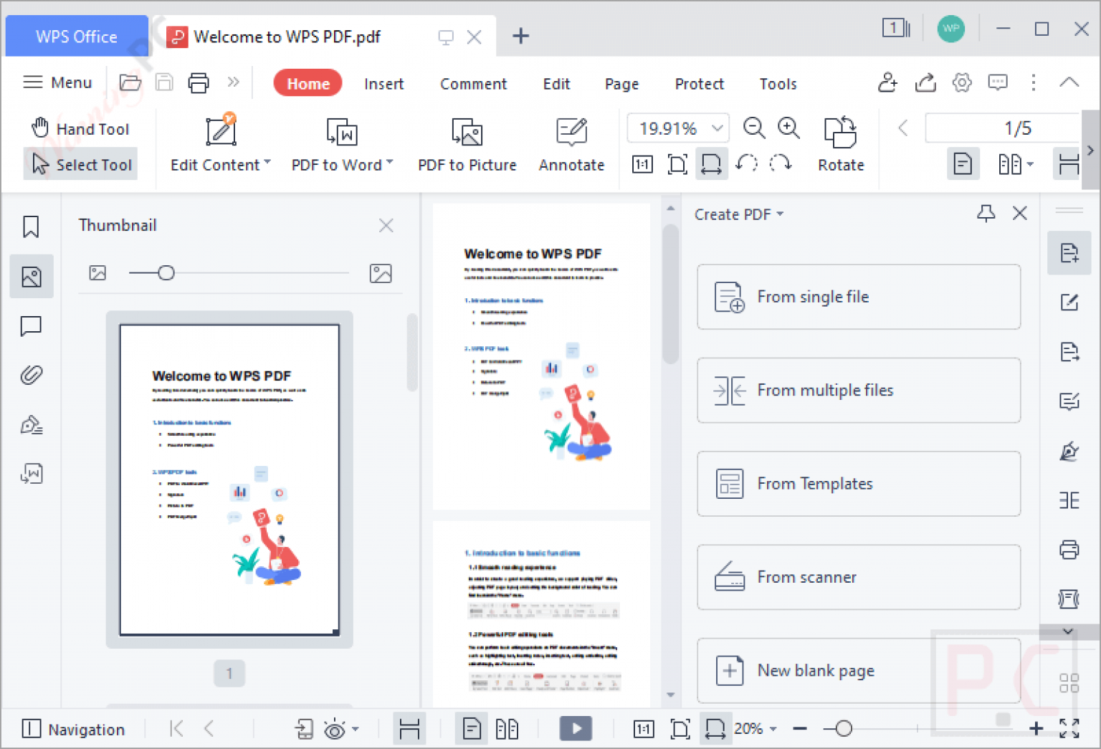Viewport: 1101px width, 749px height.
Task: Create a PDF from multiple files
Action: (x=858, y=391)
